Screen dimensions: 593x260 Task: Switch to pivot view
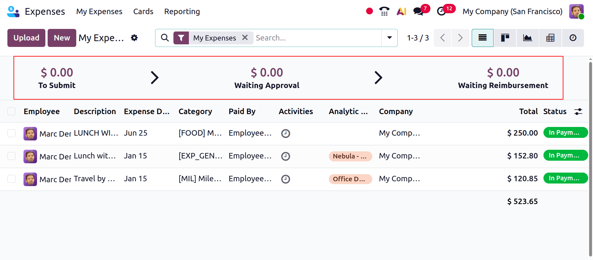(551, 38)
